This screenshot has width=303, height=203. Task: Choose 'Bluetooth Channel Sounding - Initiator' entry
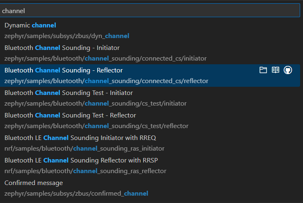[x=62, y=48]
